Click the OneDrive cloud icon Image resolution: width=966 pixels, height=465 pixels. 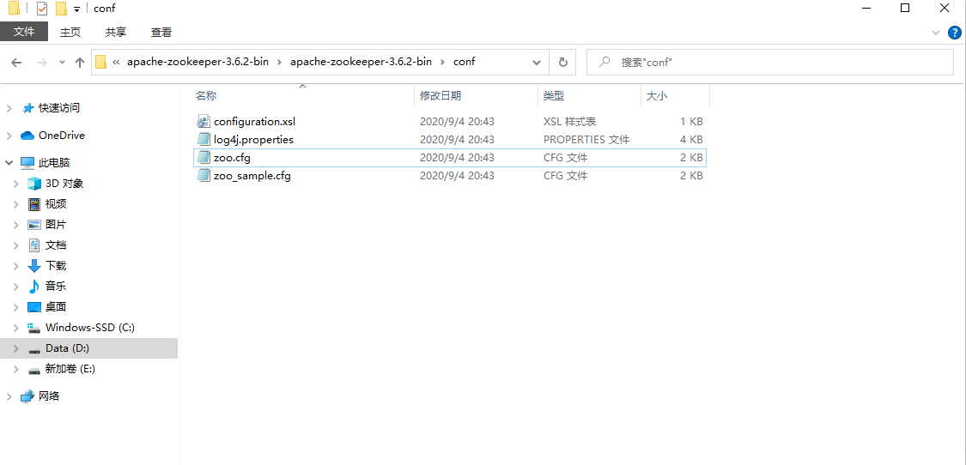[27, 136]
